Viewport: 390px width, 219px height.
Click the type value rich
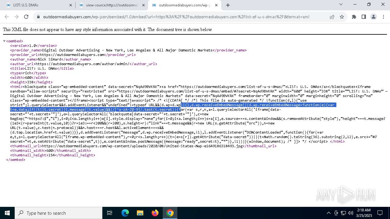pyautogui.click(x=27, y=73)
